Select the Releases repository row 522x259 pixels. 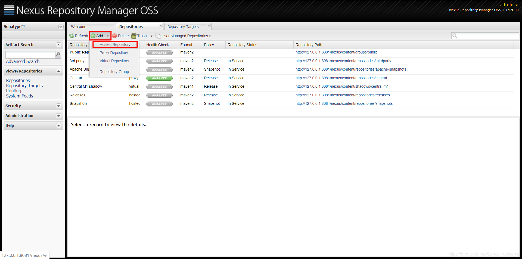tap(291, 95)
